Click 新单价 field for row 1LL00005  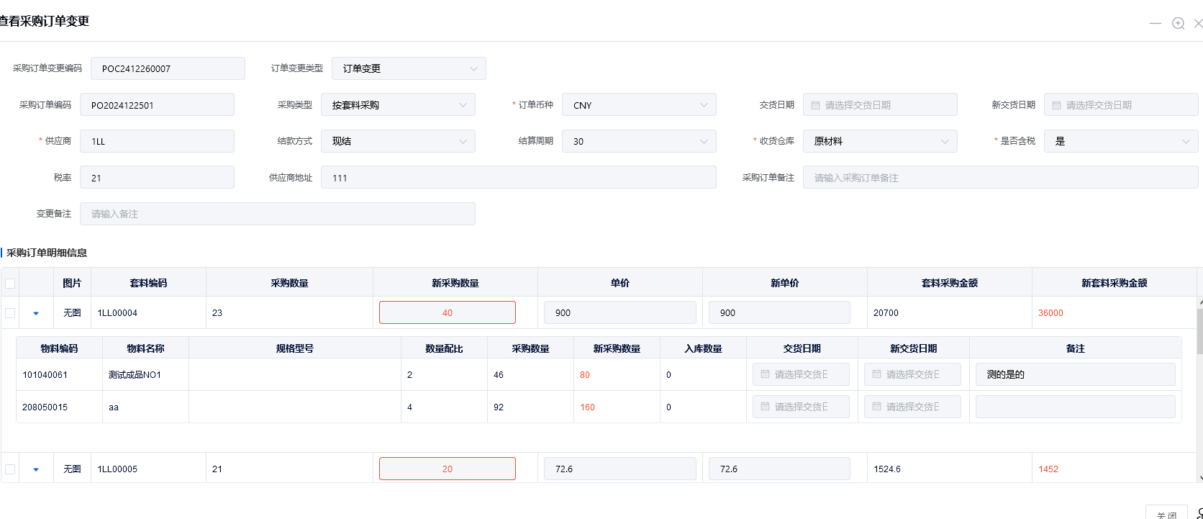coord(779,469)
